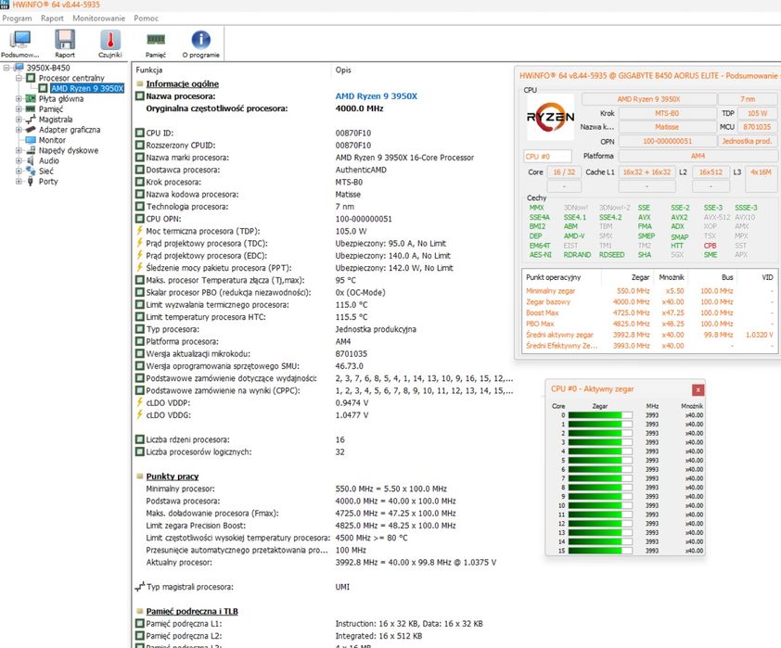The height and width of the screenshot is (648, 781).
Task: Expand the Napędy dyskowe branch
Action: tap(19, 150)
